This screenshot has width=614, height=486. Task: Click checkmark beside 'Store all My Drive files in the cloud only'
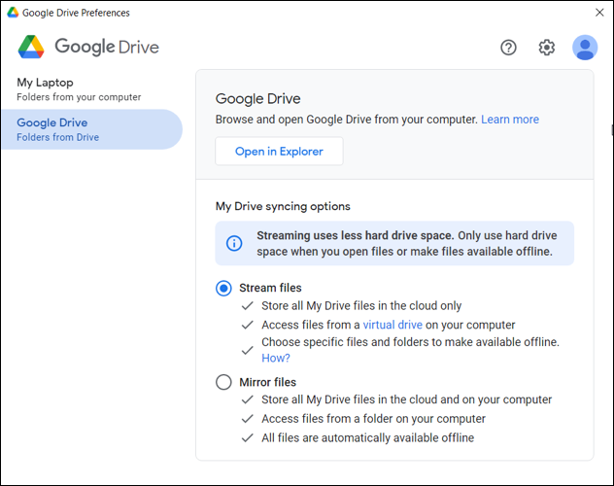pos(248,306)
